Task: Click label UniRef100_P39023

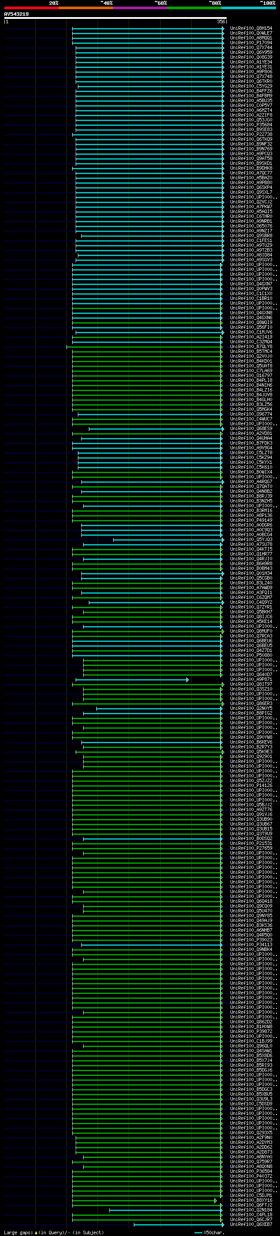Action: 251,940
